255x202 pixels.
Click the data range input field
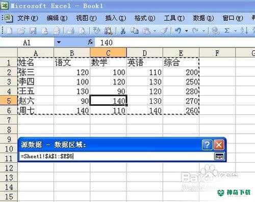pyautogui.click(x=117, y=156)
